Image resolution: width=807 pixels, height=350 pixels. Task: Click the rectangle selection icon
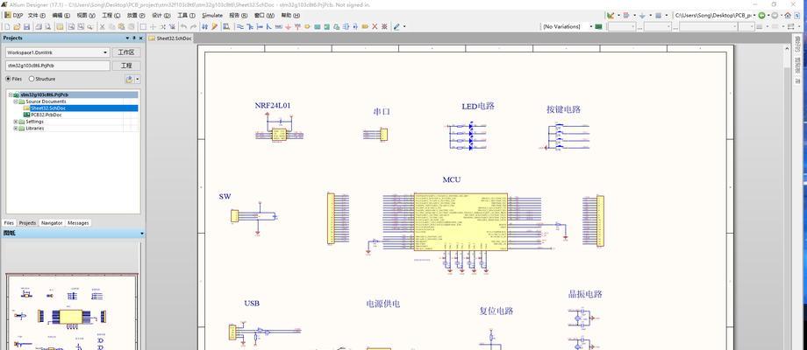pos(143,26)
